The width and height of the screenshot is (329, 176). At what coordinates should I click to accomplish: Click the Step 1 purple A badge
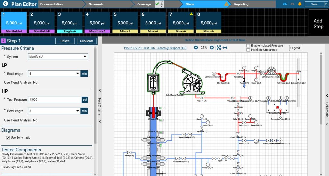(3, 41)
